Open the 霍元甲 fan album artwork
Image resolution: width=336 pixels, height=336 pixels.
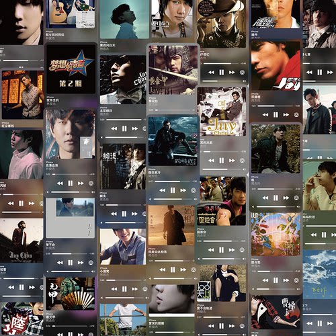click(x=71, y=294)
